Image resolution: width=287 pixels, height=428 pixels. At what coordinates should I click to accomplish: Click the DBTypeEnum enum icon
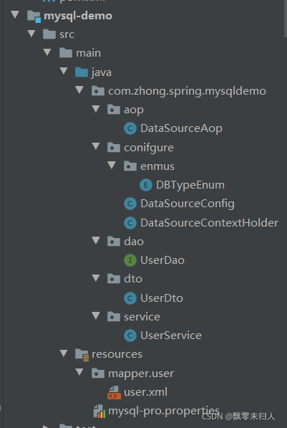click(146, 185)
